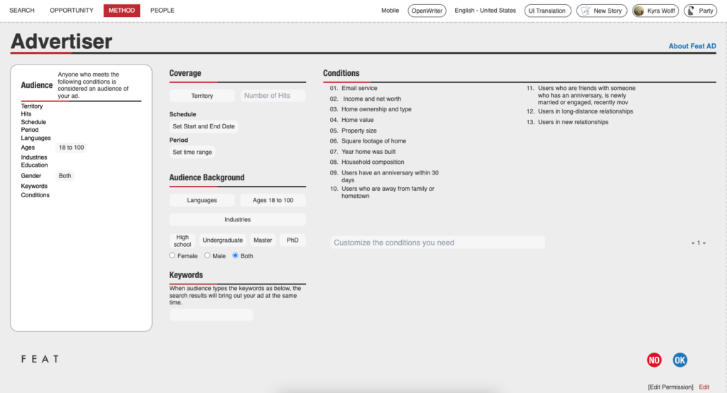The image size is (727, 393).
Task: Click Territory row in Audience panel
Action: coord(31,106)
